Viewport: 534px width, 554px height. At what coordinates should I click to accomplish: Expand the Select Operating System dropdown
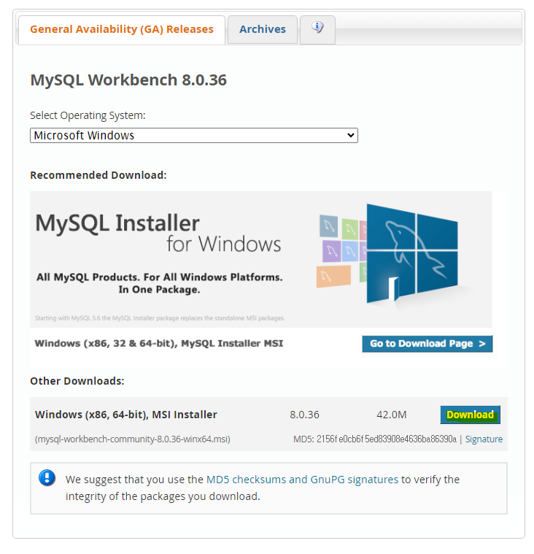(194, 135)
